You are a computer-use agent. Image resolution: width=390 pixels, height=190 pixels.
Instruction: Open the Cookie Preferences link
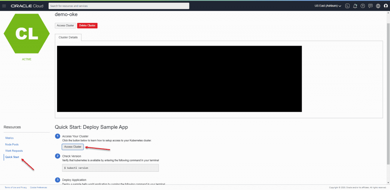coord(38,187)
